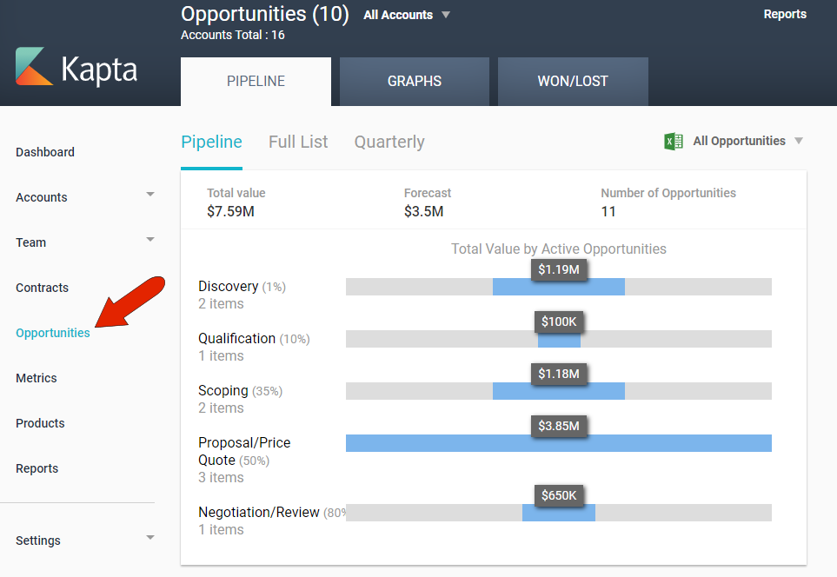The height and width of the screenshot is (577, 837).
Task: Expand the Settings sidebar menu arrow
Action: coord(149,538)
